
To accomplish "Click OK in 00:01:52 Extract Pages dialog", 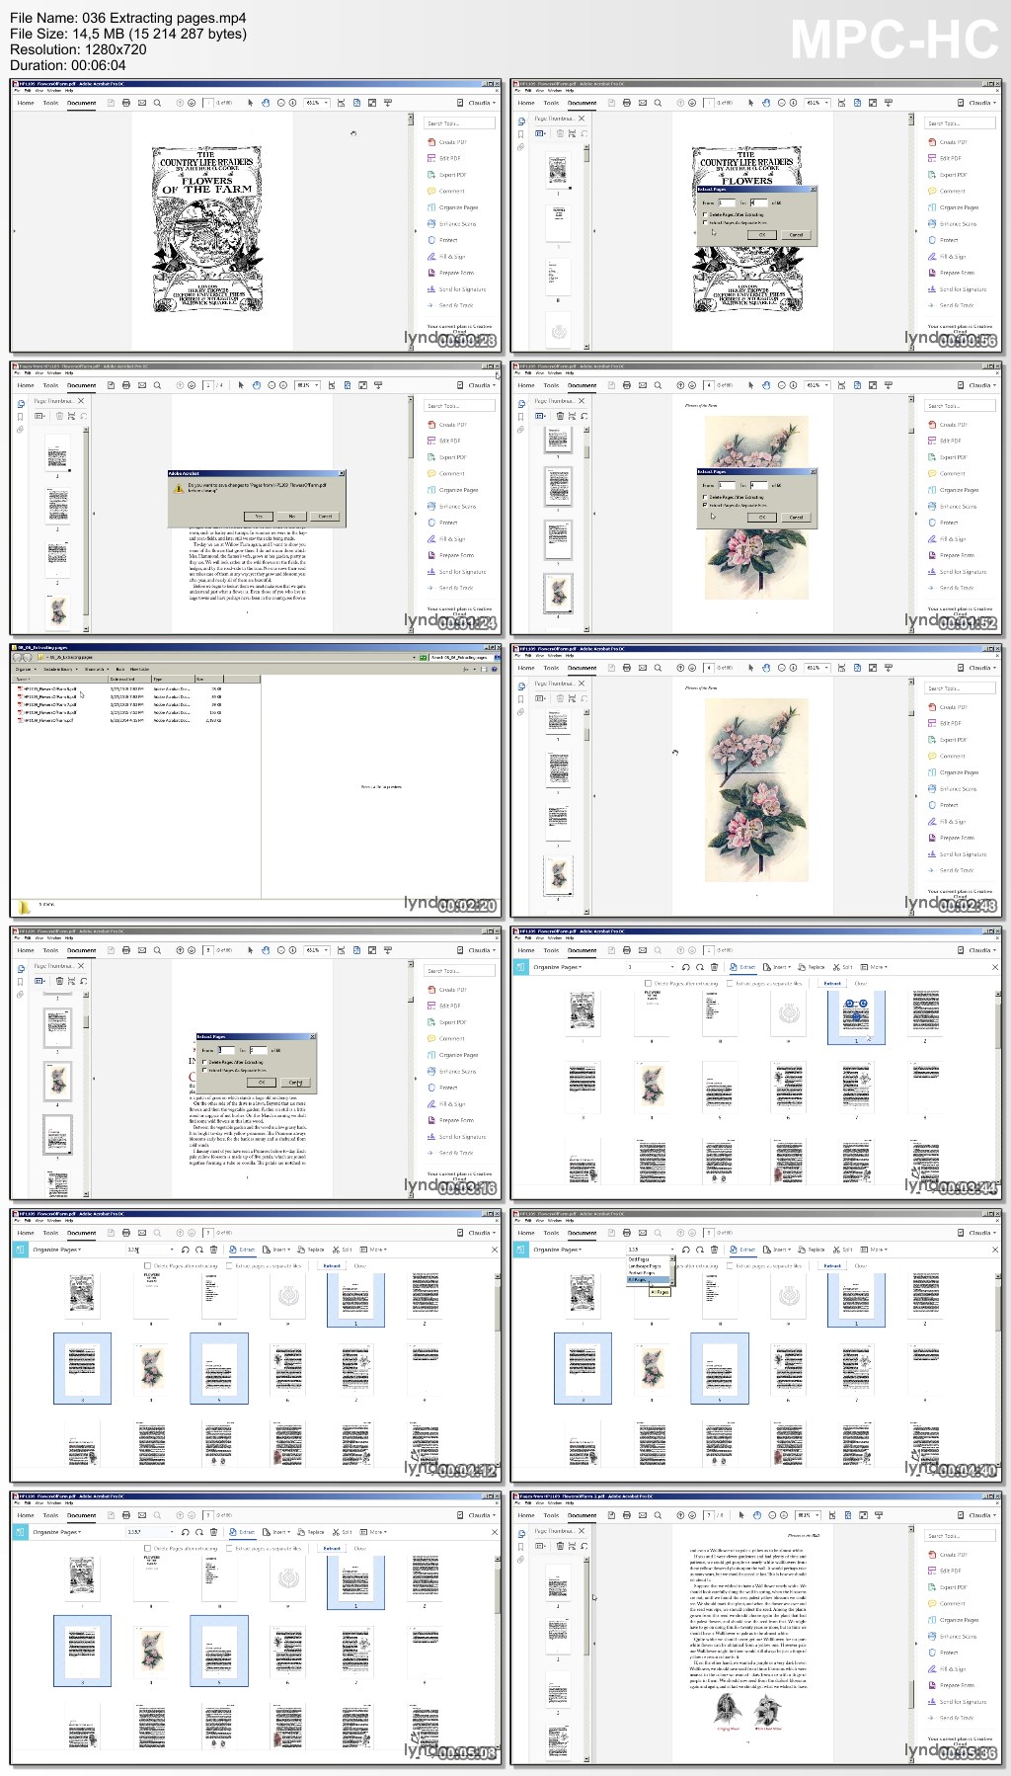I will click(762, 517).
